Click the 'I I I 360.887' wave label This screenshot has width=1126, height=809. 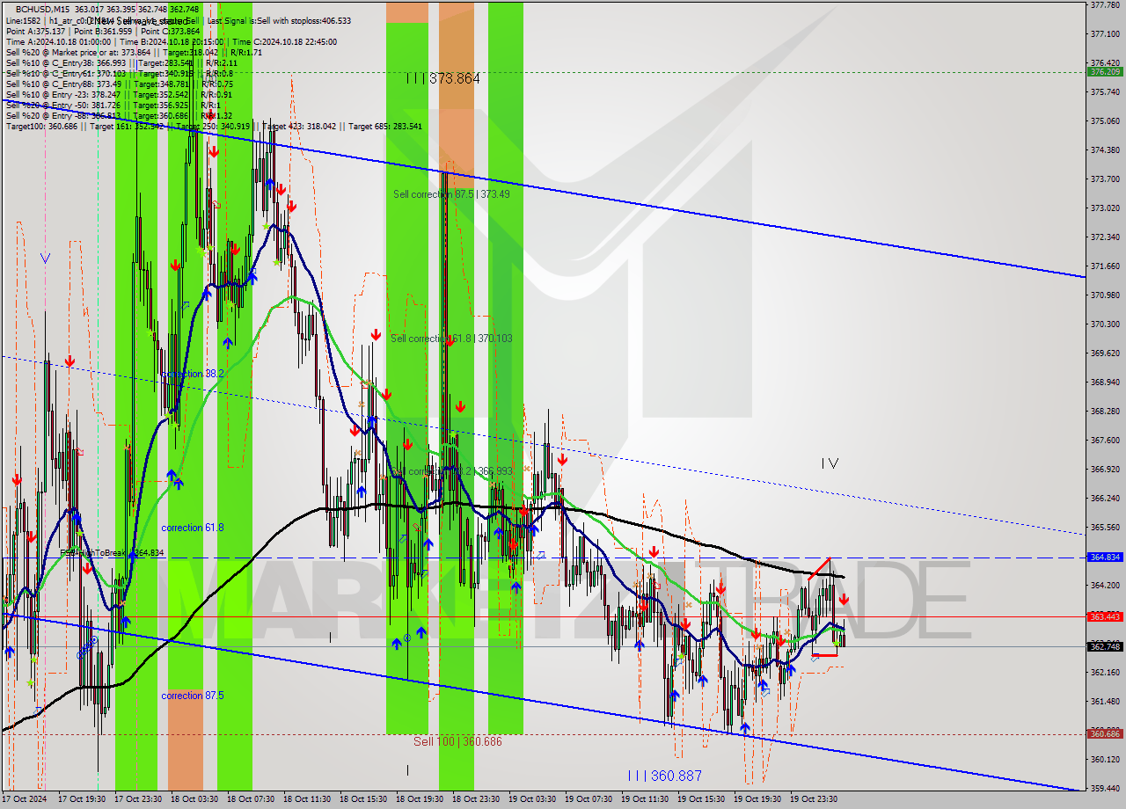pos(664,776)
